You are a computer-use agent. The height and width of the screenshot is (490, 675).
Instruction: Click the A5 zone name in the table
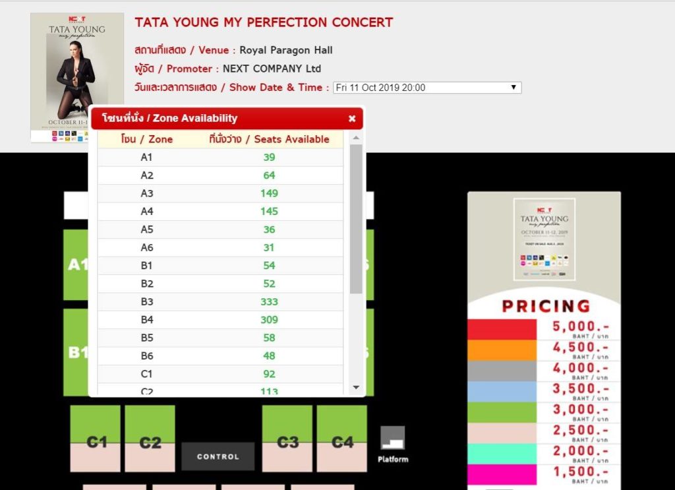coord(147,230)
